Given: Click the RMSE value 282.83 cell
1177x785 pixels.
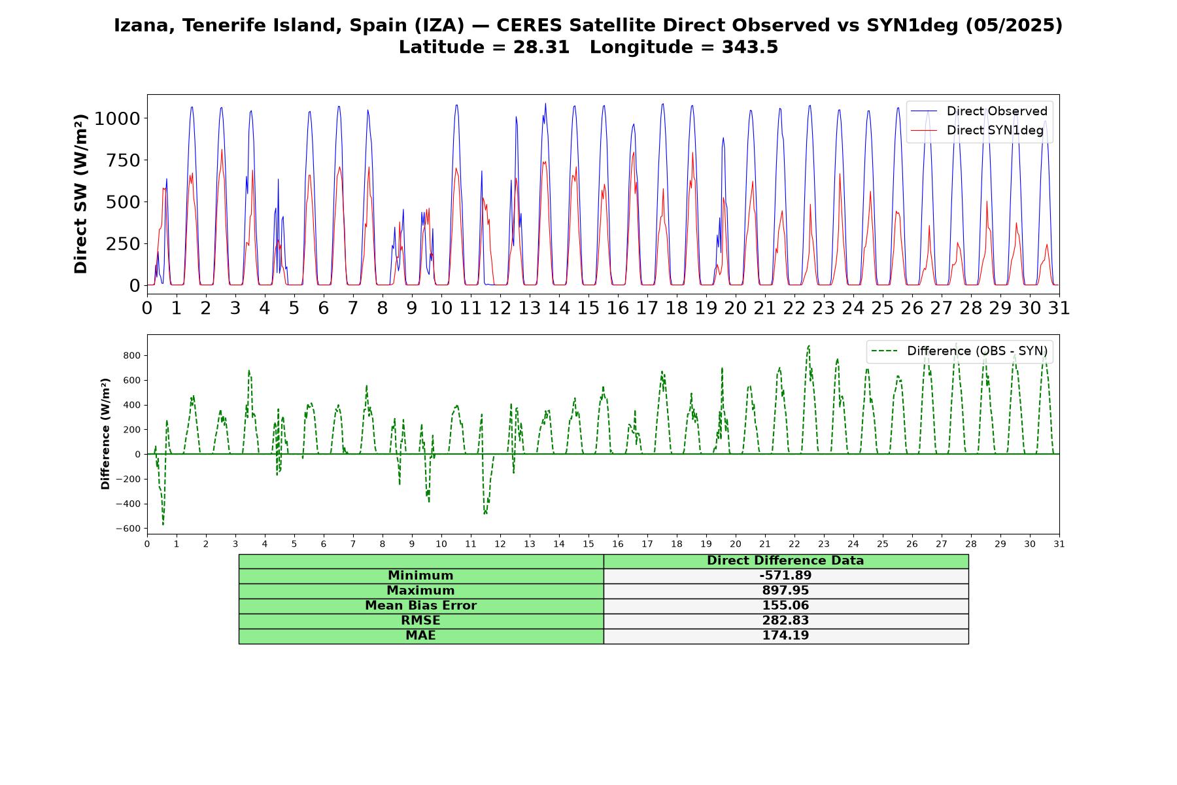Looking at the screenshot, I should 785,621.
